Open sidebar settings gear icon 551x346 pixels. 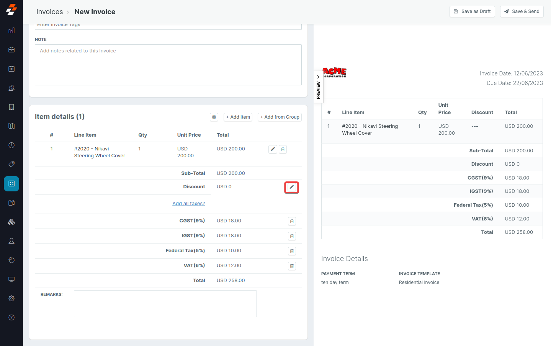tap(11, 298)
